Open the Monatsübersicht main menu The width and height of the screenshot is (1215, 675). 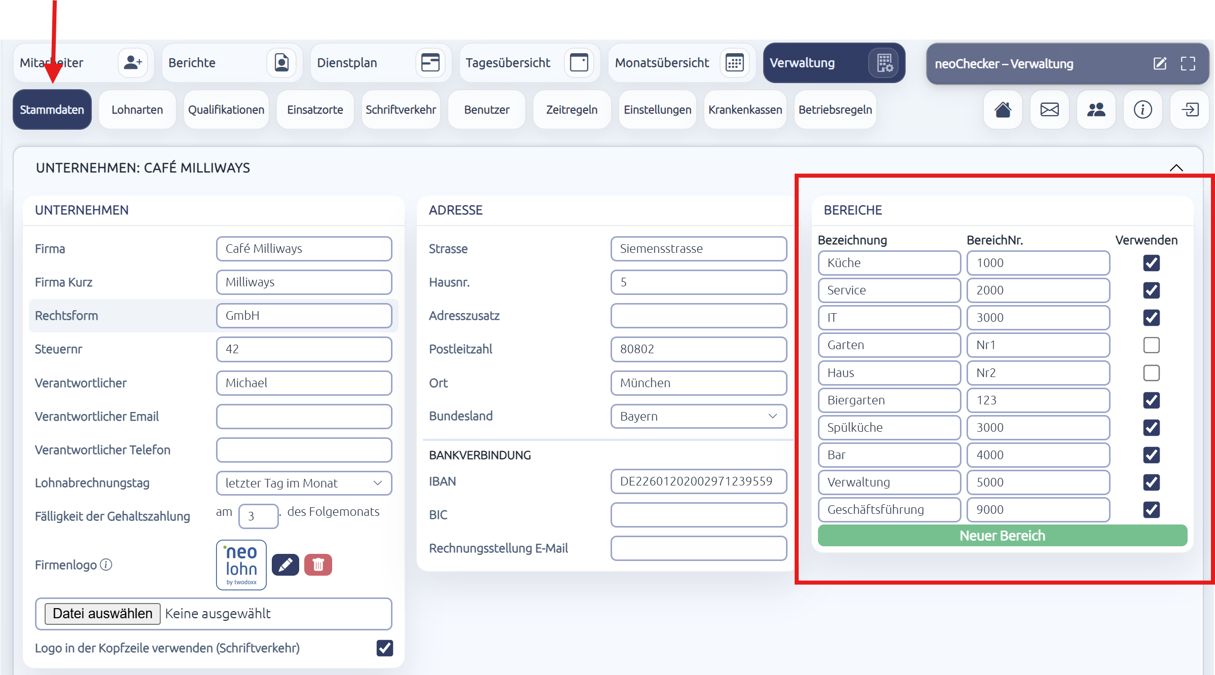coord(682,63)
